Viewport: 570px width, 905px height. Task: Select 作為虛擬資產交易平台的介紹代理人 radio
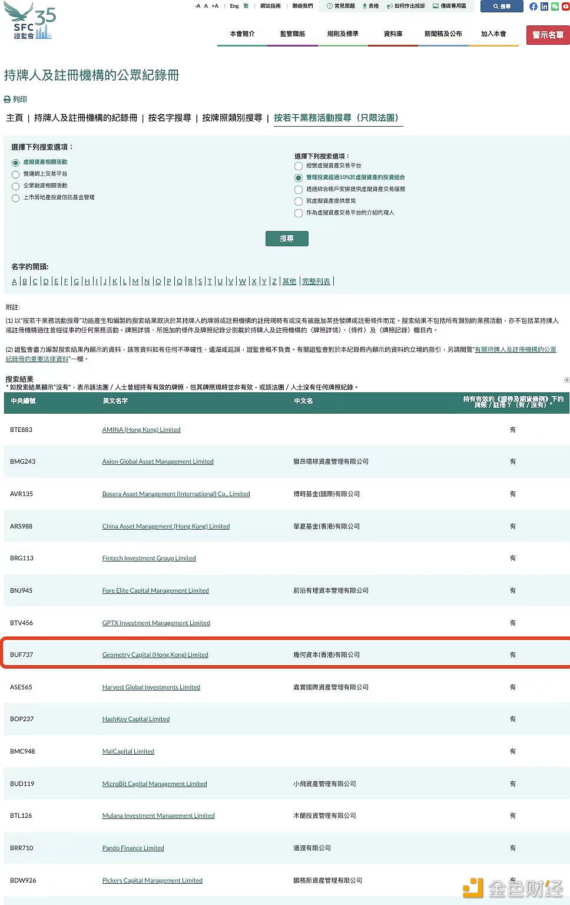click(x=299, y=213)
